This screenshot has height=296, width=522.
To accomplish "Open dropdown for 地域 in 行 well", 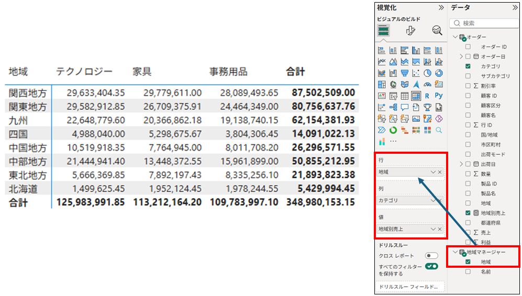I will tap(432, 172).
